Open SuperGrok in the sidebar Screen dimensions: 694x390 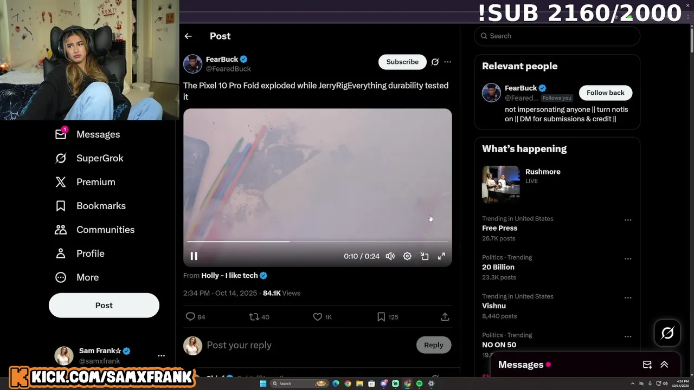[89, 158]
